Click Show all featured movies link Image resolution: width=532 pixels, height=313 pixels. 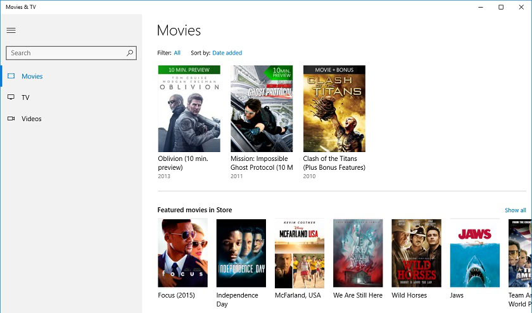515,210
